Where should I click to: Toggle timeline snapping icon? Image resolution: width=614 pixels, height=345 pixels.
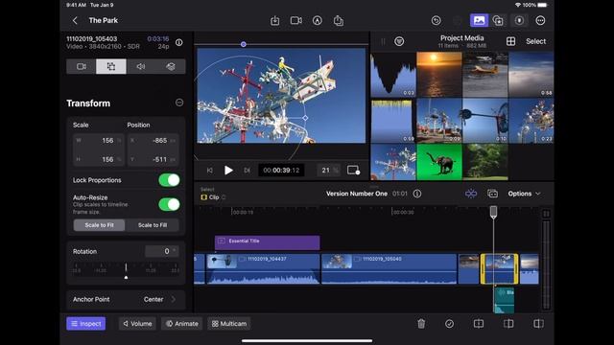coord(471,194)
